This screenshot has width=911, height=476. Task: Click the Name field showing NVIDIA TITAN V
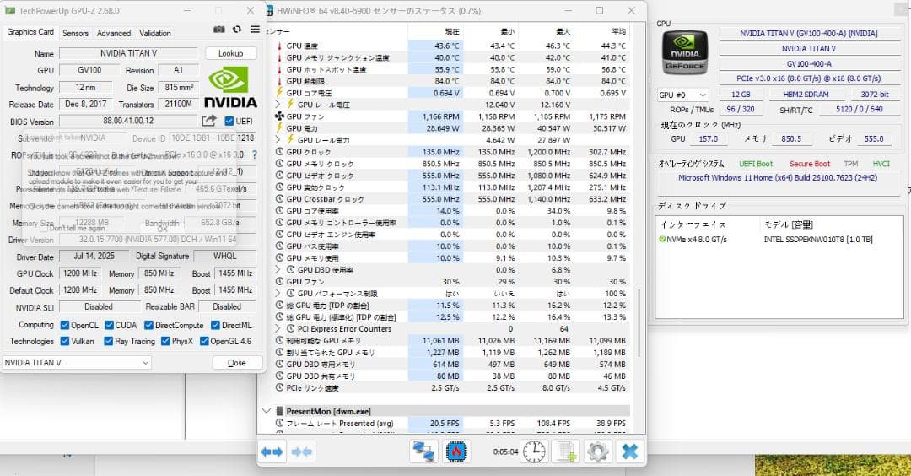[x=128, y=53]
